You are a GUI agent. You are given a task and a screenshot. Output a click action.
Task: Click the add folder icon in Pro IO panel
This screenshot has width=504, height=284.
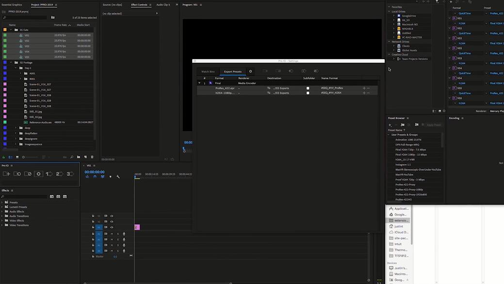(6, 174)
